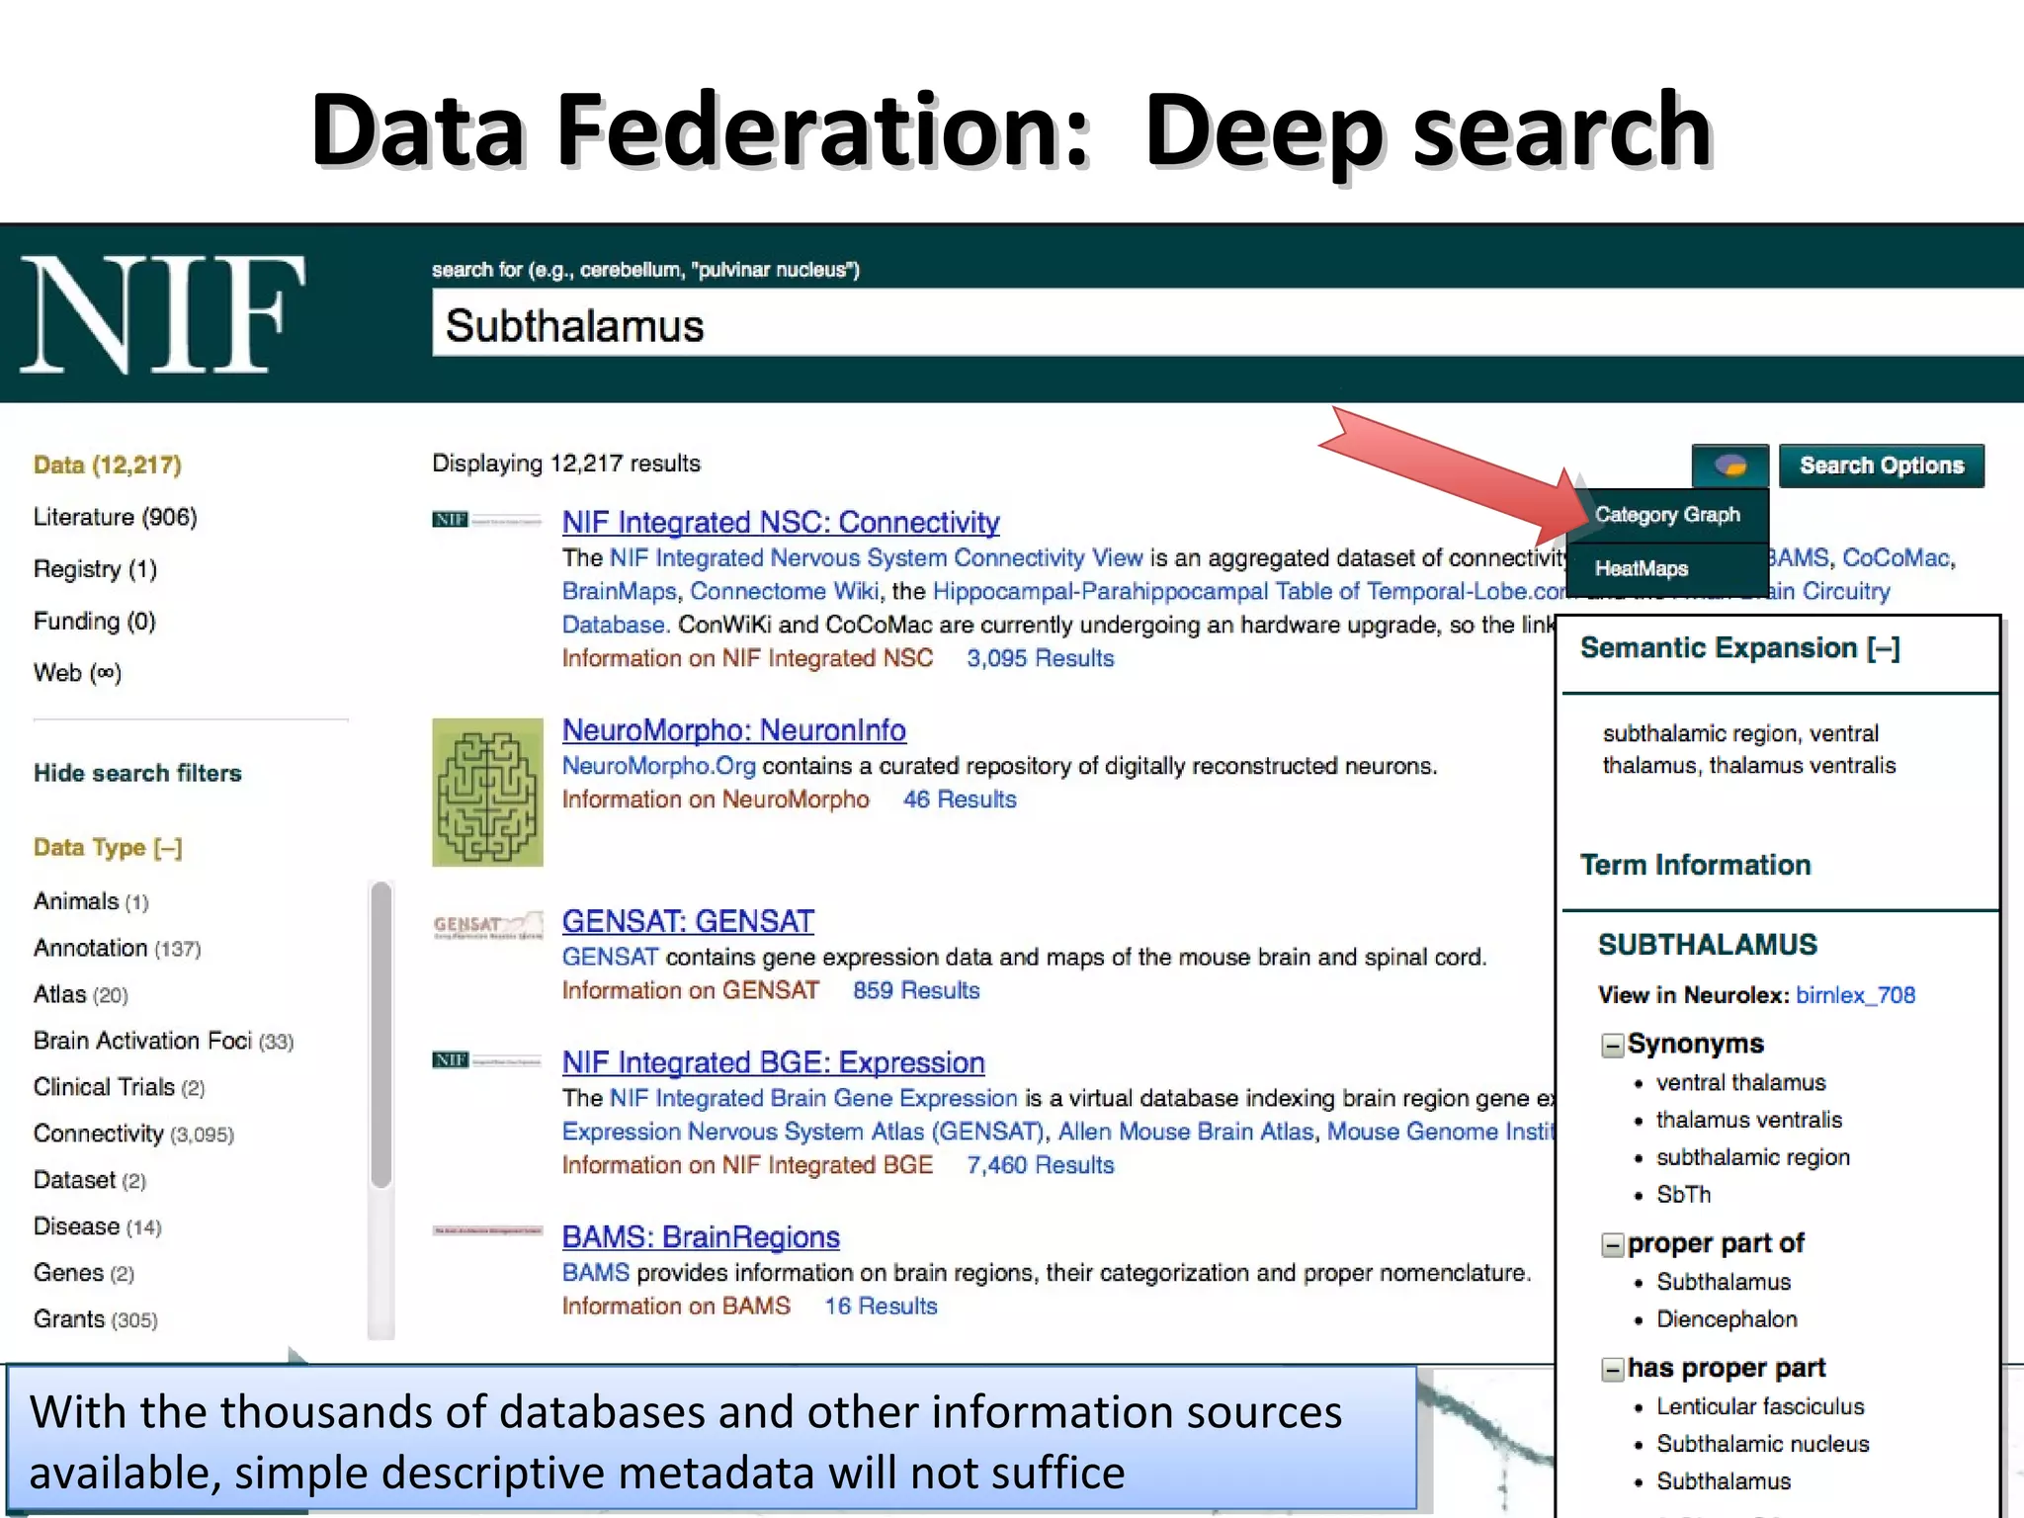
Task: Open Information on BAMS
Action: [676, 1307]
